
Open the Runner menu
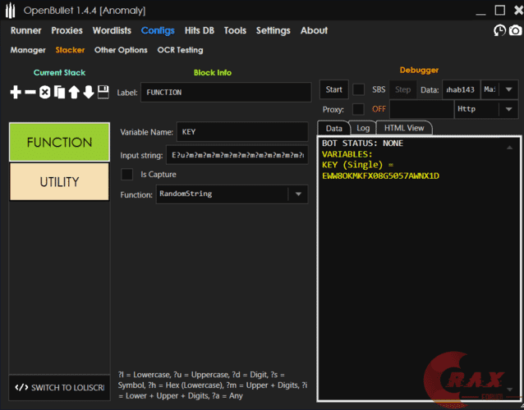(25, 30)
